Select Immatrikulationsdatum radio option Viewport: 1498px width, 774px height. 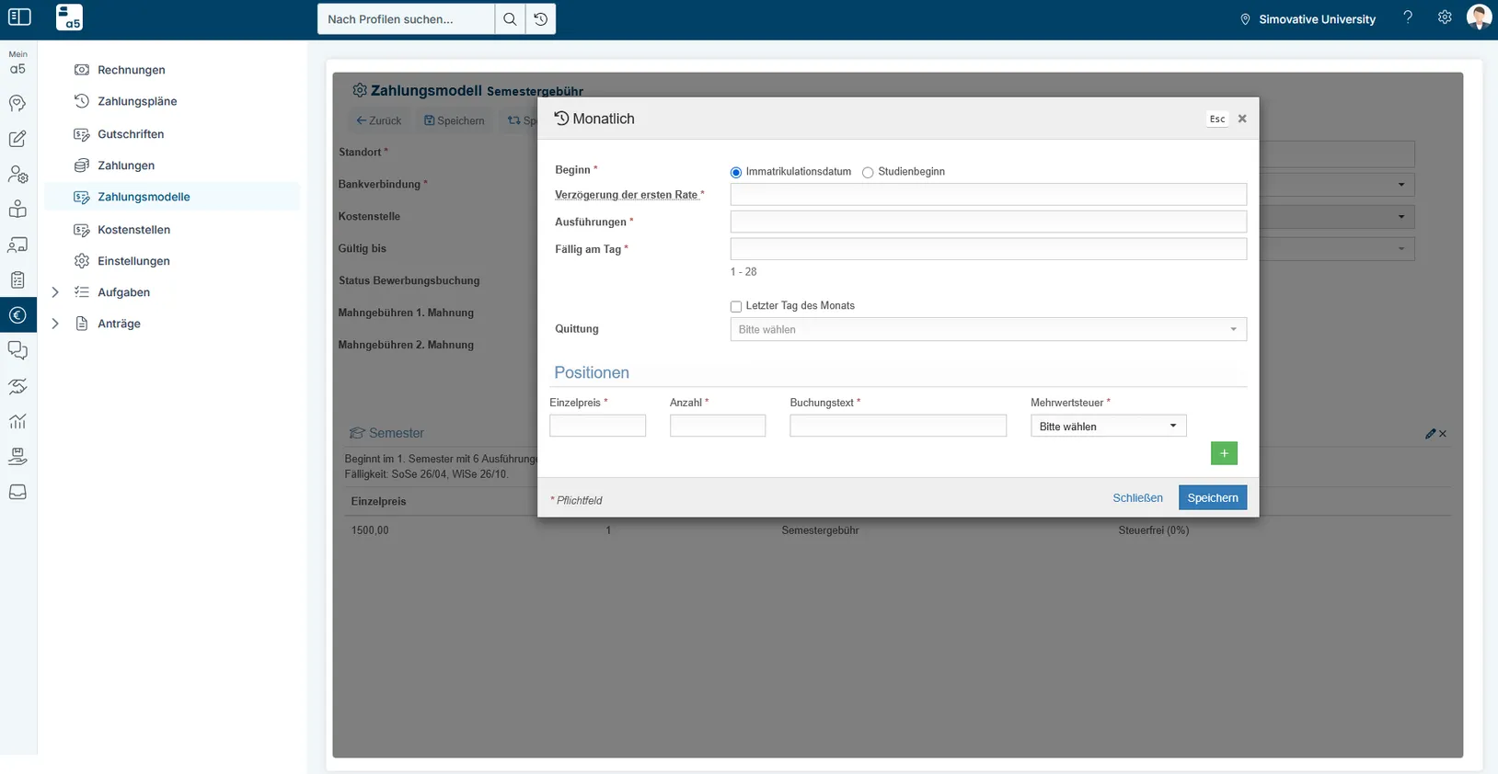tap(736, 173)
